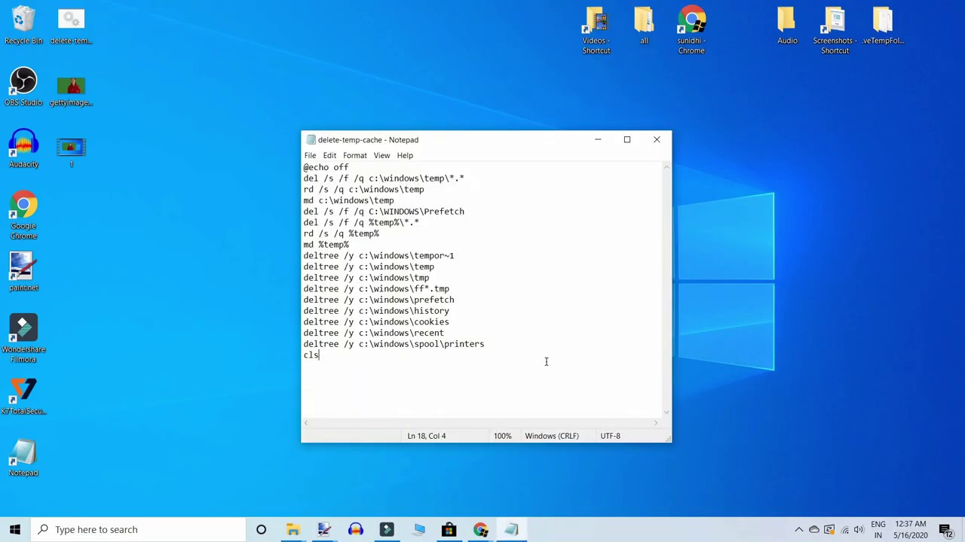Open the 'all' folder on desktop

point(644,26)
